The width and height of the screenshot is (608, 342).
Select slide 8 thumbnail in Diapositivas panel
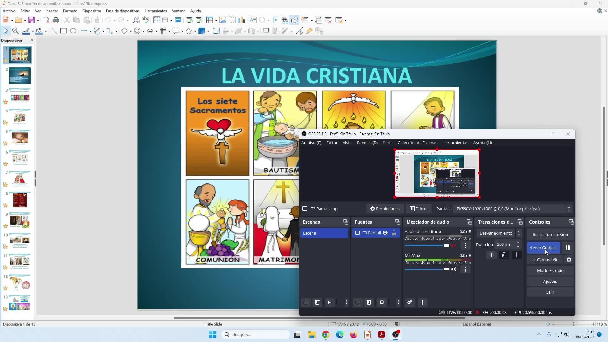(20, 200)
